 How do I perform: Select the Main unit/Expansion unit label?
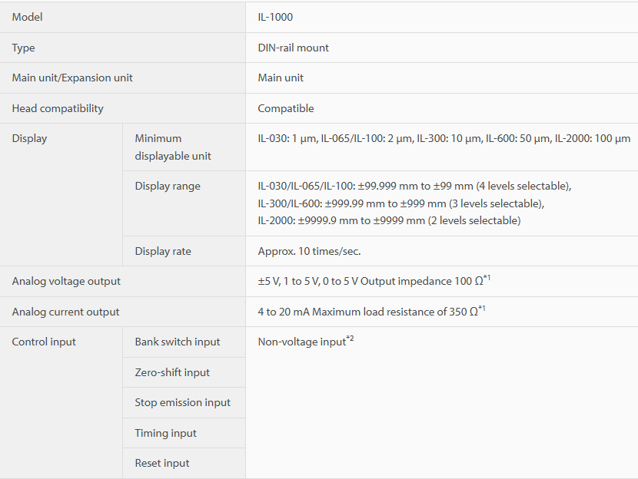pyautogui.click(x=72, y=78)
